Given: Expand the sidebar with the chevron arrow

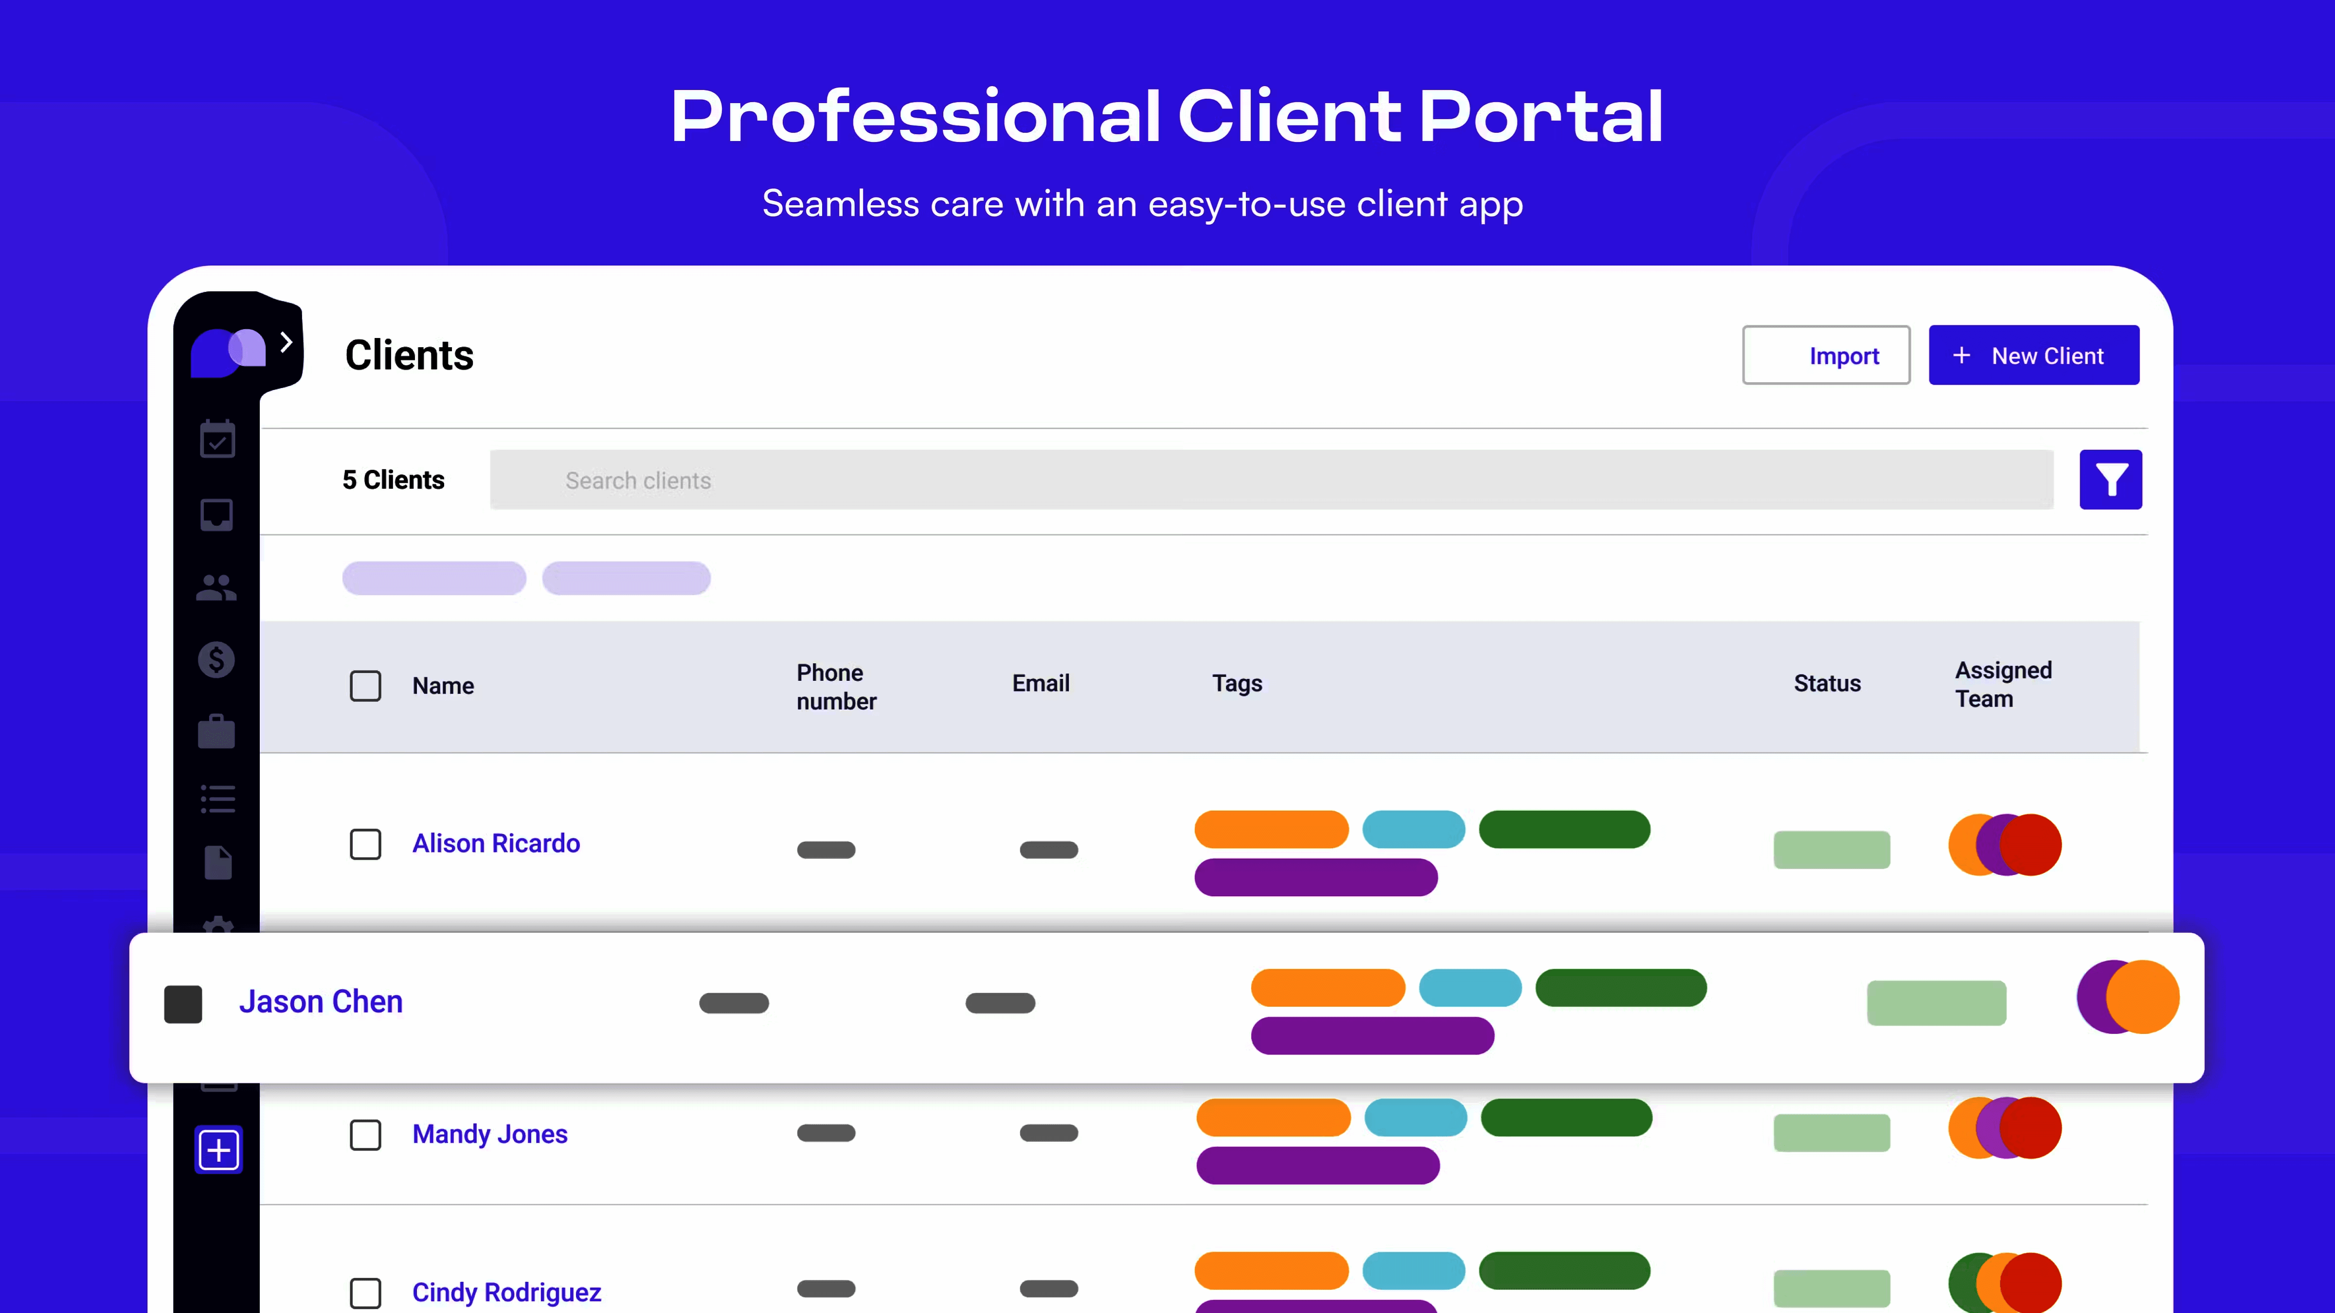Looking at the screenshot, I should coord(287,342).
